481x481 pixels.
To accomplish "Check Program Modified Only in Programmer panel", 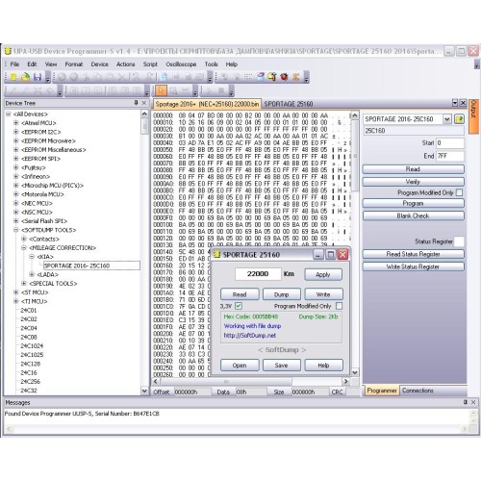I will tap(459, 192).
